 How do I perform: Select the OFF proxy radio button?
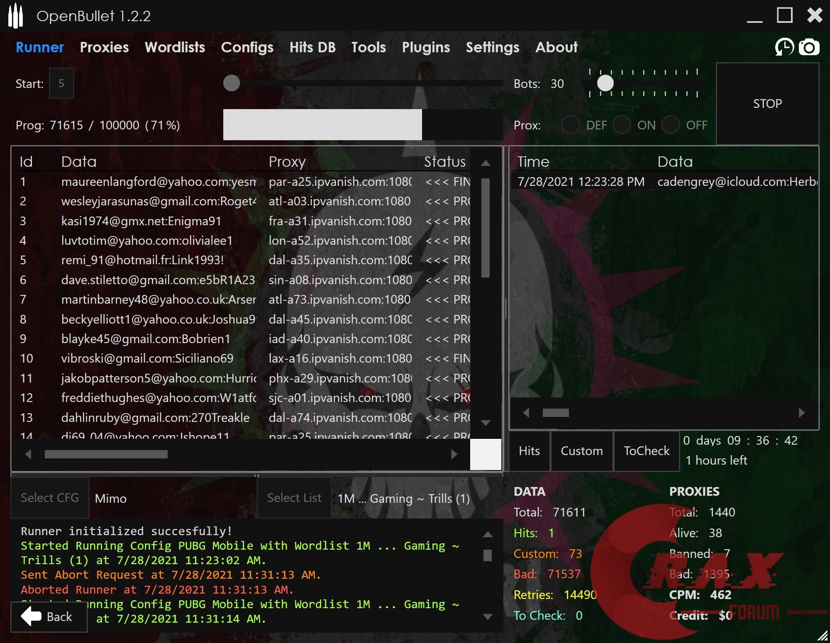[671, 125]
